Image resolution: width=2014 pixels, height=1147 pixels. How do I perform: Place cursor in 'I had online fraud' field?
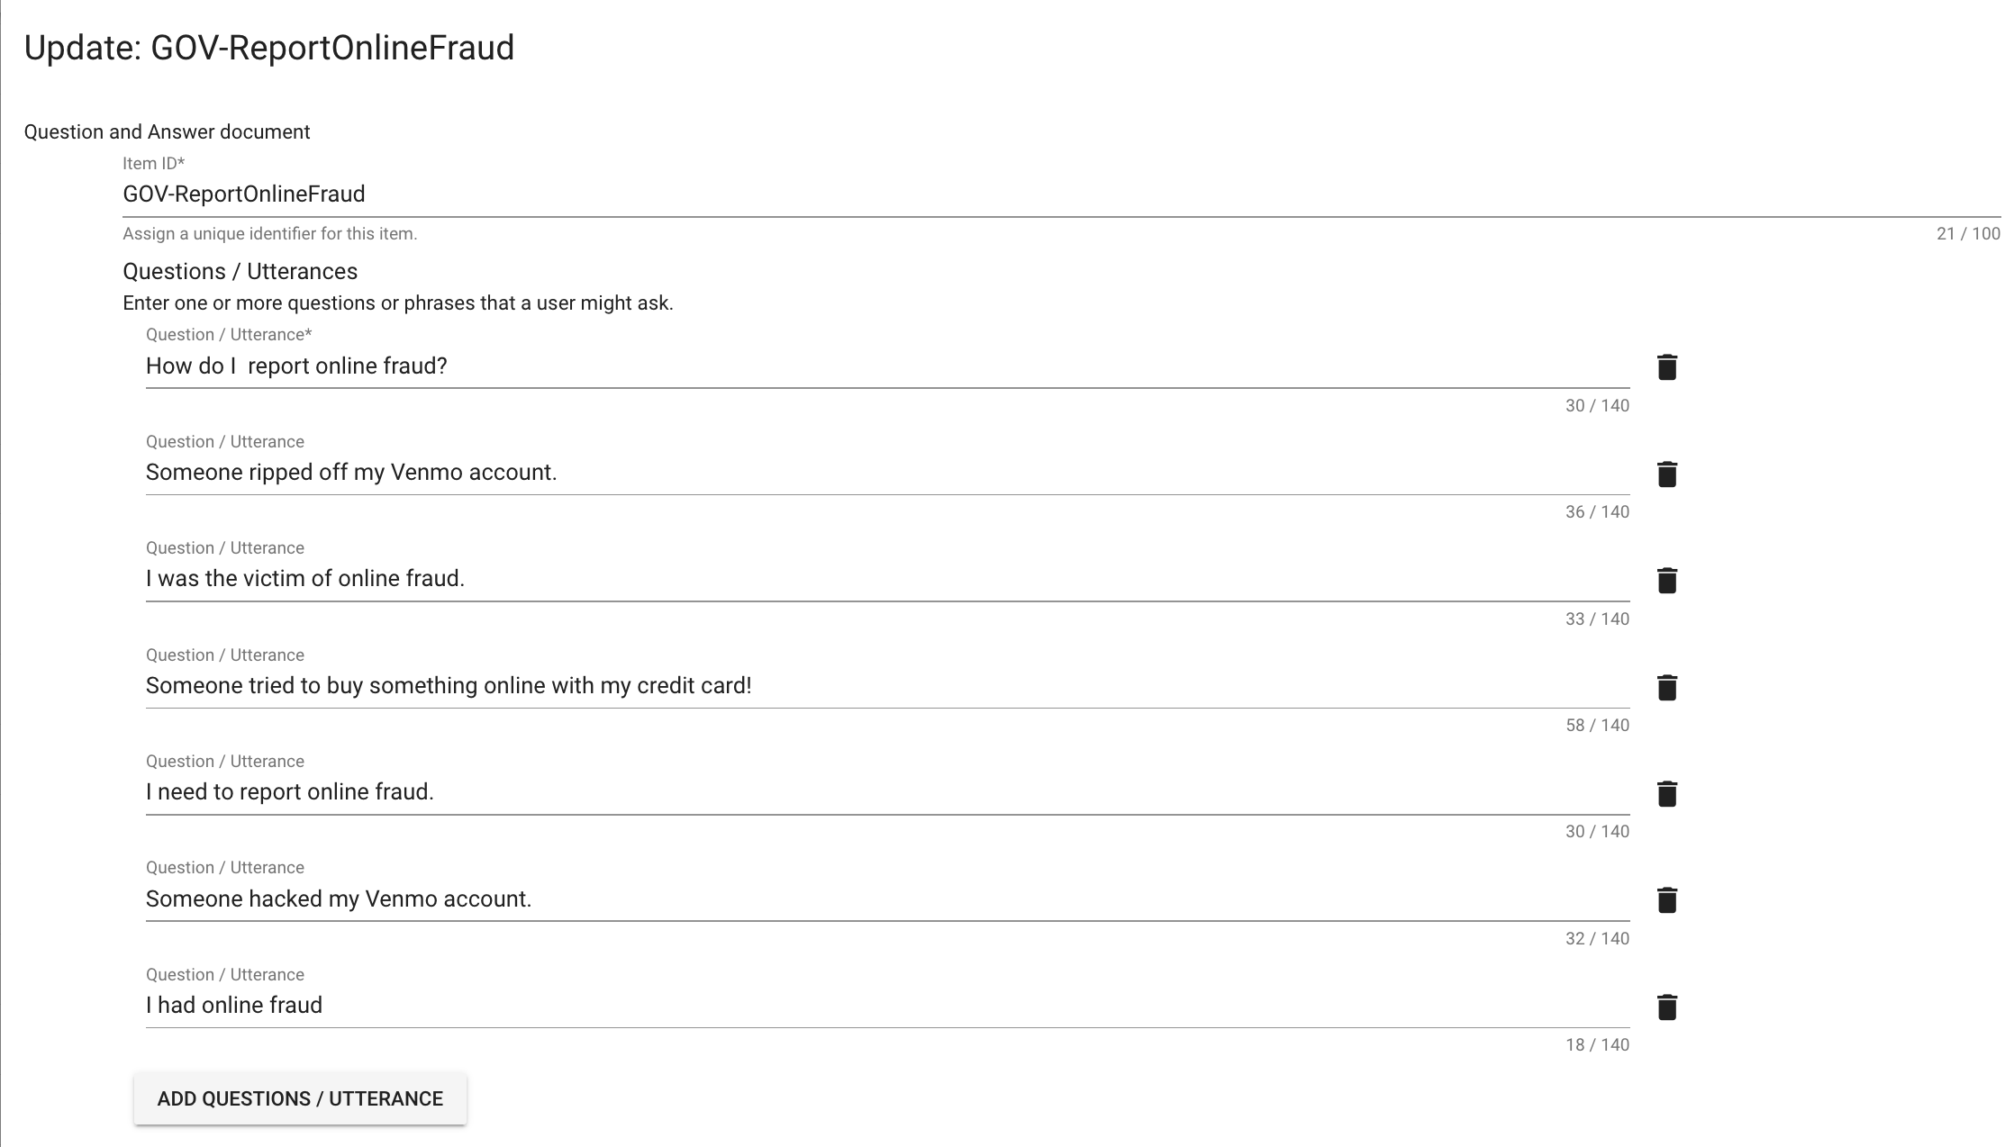[887, 1006]
